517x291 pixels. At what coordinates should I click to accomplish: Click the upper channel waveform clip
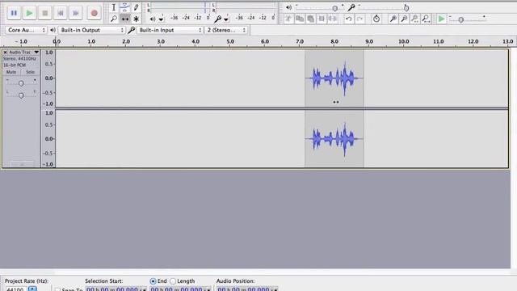[334, 78]
